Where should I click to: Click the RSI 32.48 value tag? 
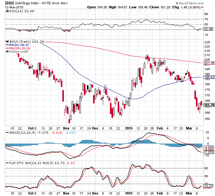(208, 29)
